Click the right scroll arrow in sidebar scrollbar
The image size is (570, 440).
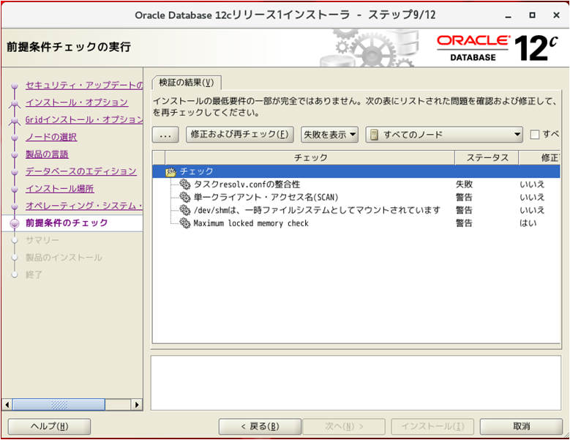pyautogui.click(x=137, y=404)
